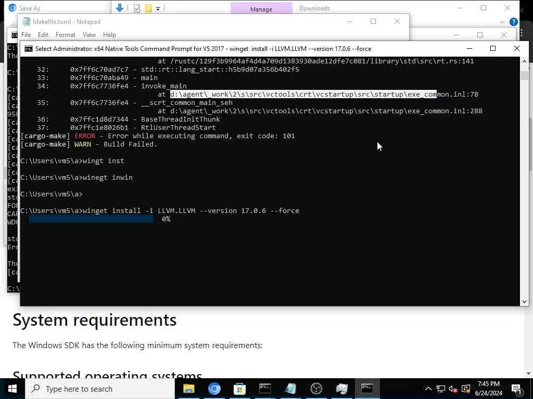Open Notepad's File menu

pos(26,35)
